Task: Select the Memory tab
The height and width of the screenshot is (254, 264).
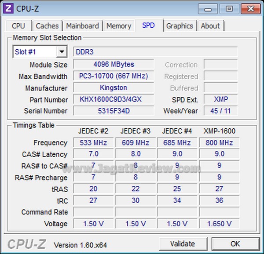Action: coord(119,26)
